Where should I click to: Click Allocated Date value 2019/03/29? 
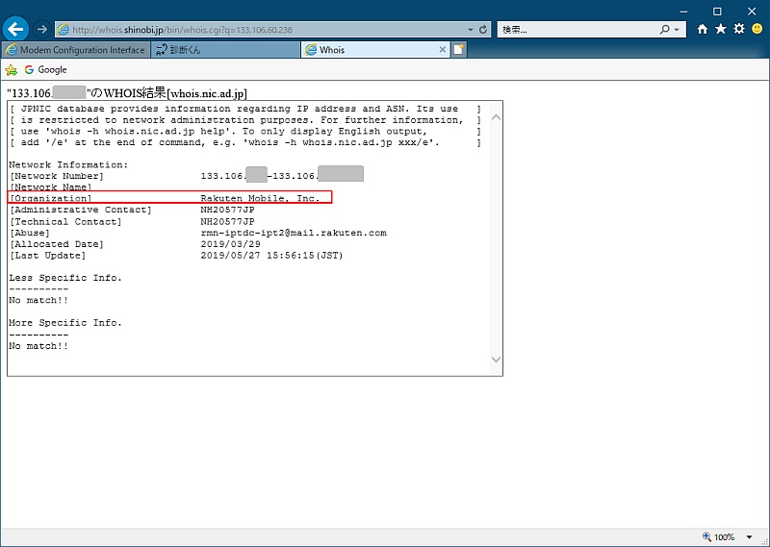[230, 244]
